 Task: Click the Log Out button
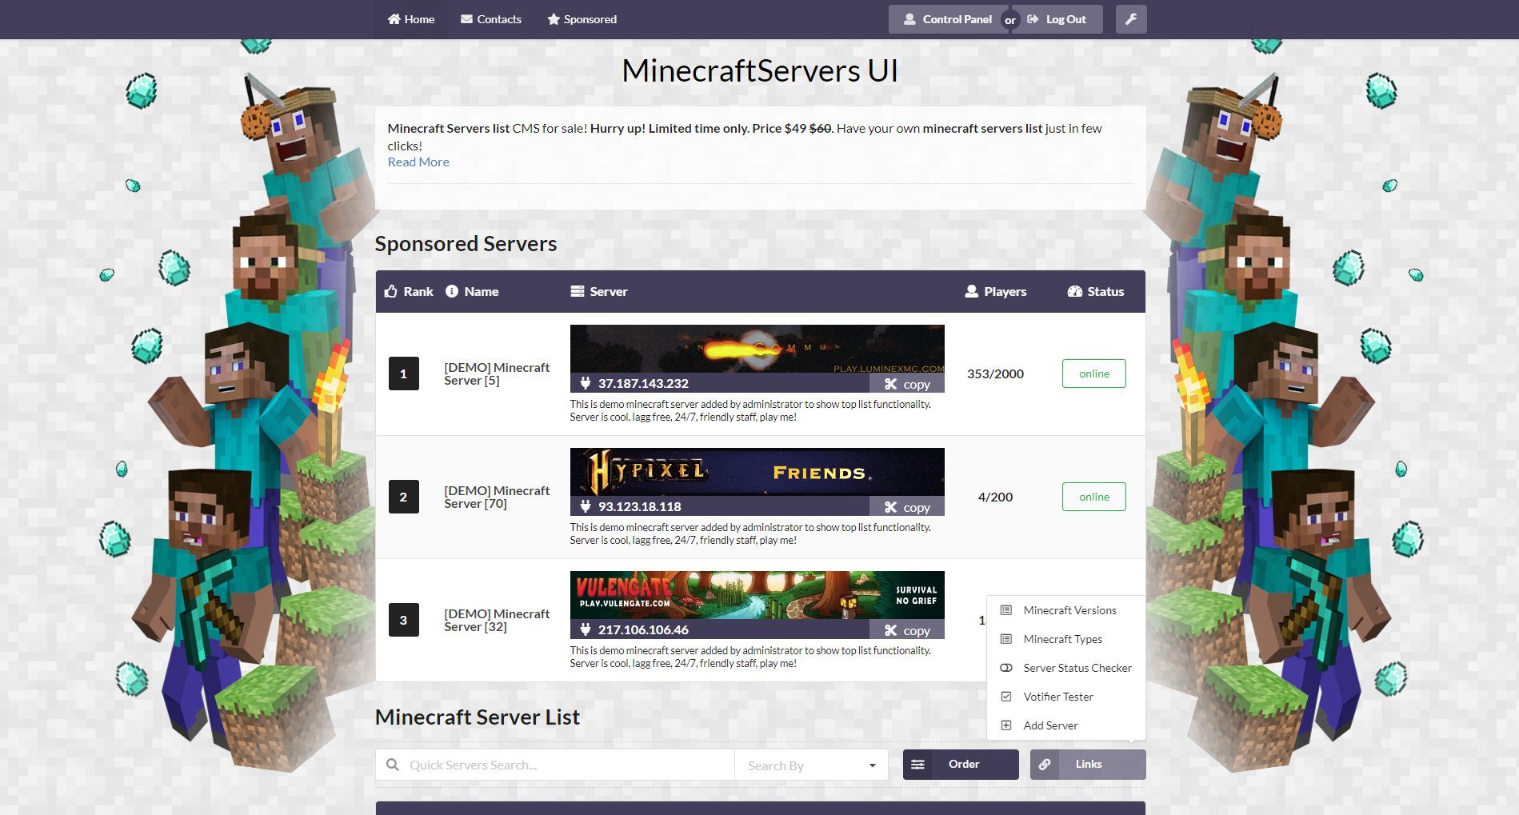point(1059,19)
